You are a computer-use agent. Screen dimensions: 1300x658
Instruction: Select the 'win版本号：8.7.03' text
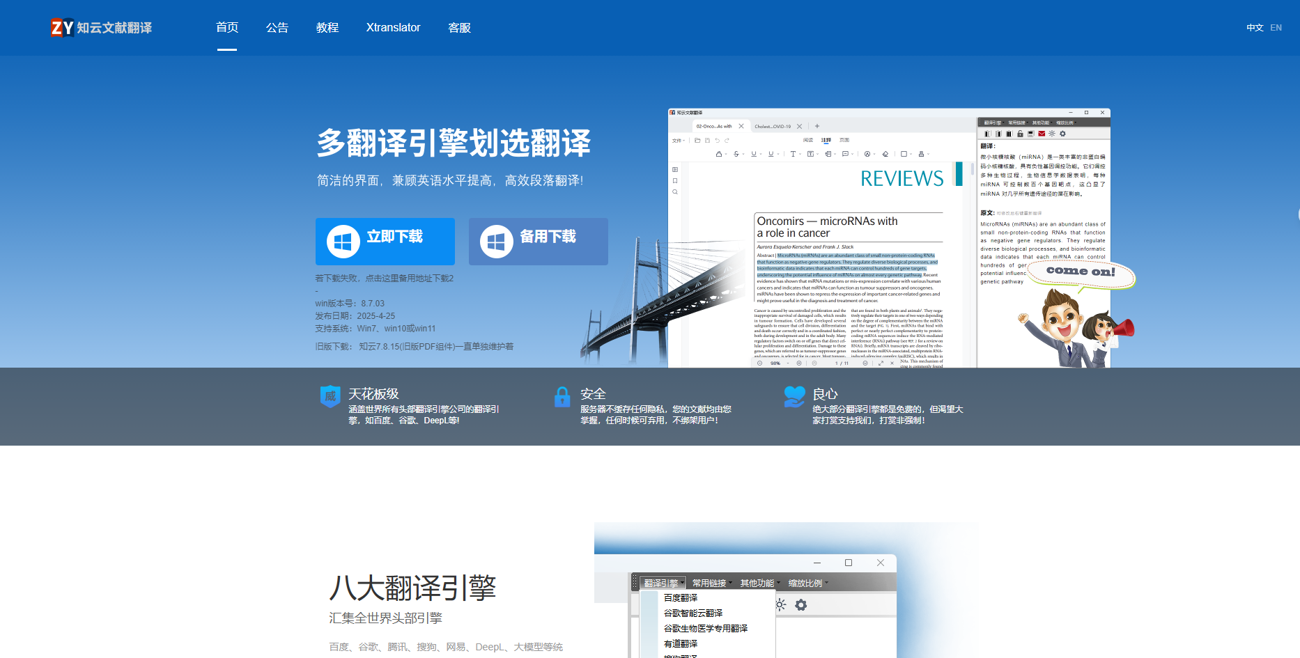(x=350, y=304)
